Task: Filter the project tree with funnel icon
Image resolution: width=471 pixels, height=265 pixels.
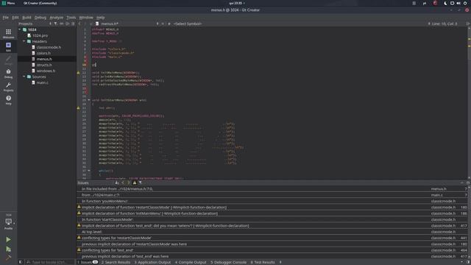Action: (56, 24)
